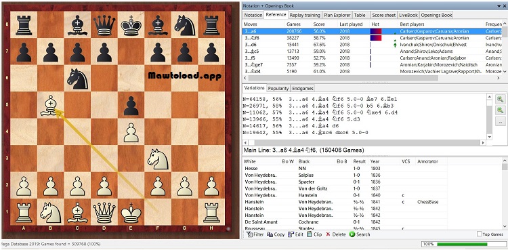This screenshot has height=250, width=508.
Task: Select move row with 7557 games
Action: (x=372, y=64)
